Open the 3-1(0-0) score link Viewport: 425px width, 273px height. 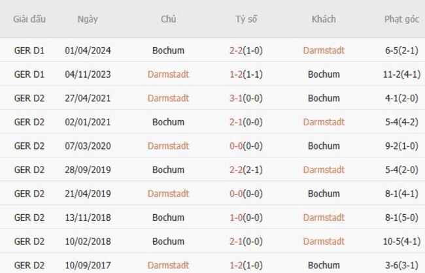[246, 98]
